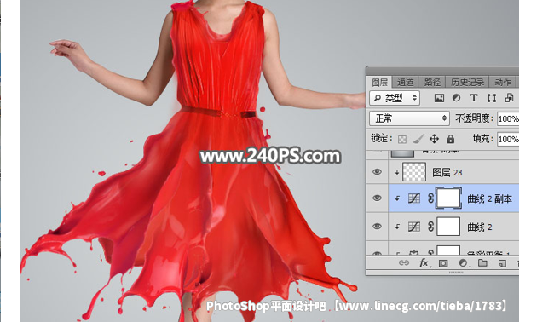This screenshot has width=554, height=322.
Task: Click clipping arrow on 曲线 2 副本
Action: [x=397, y=198]
